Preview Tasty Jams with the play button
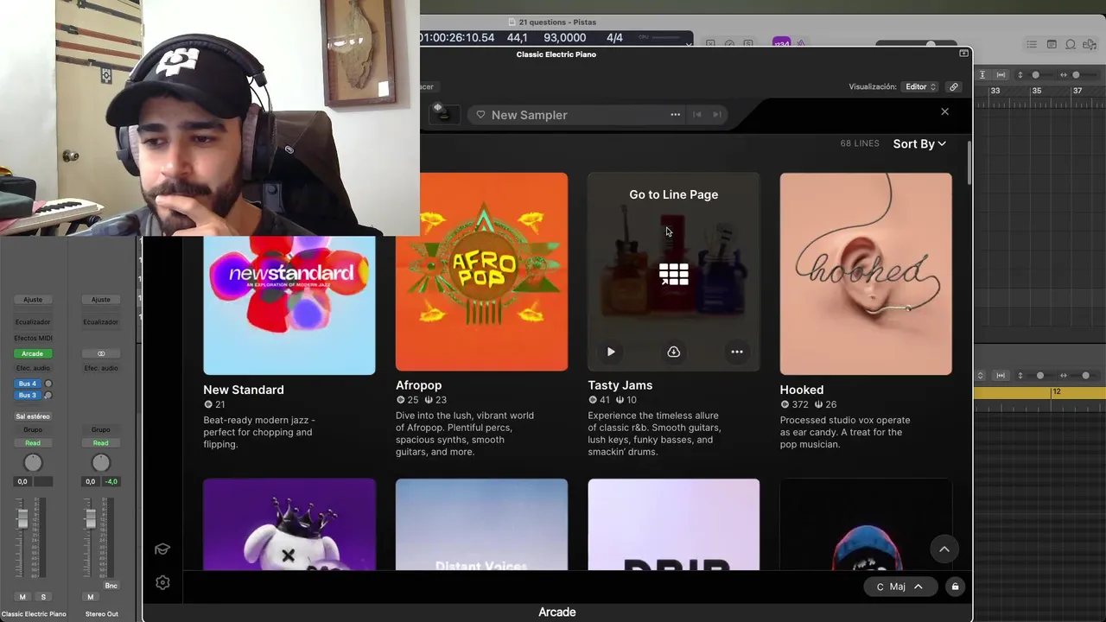 [611, 352]
